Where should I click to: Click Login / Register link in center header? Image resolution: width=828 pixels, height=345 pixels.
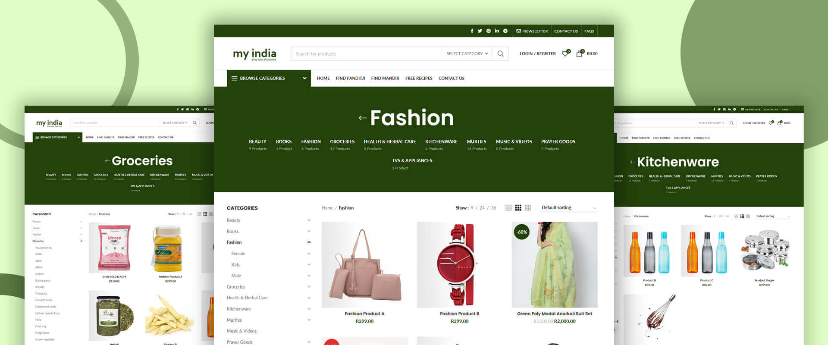click(537, 54)
